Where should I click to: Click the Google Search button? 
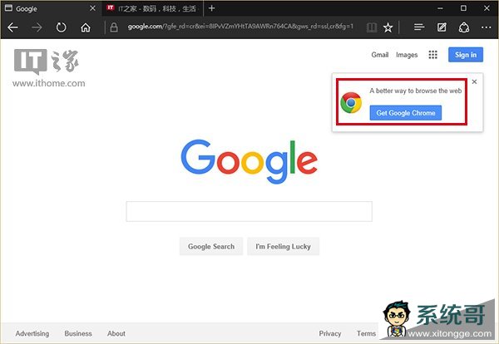coord(211,247)
